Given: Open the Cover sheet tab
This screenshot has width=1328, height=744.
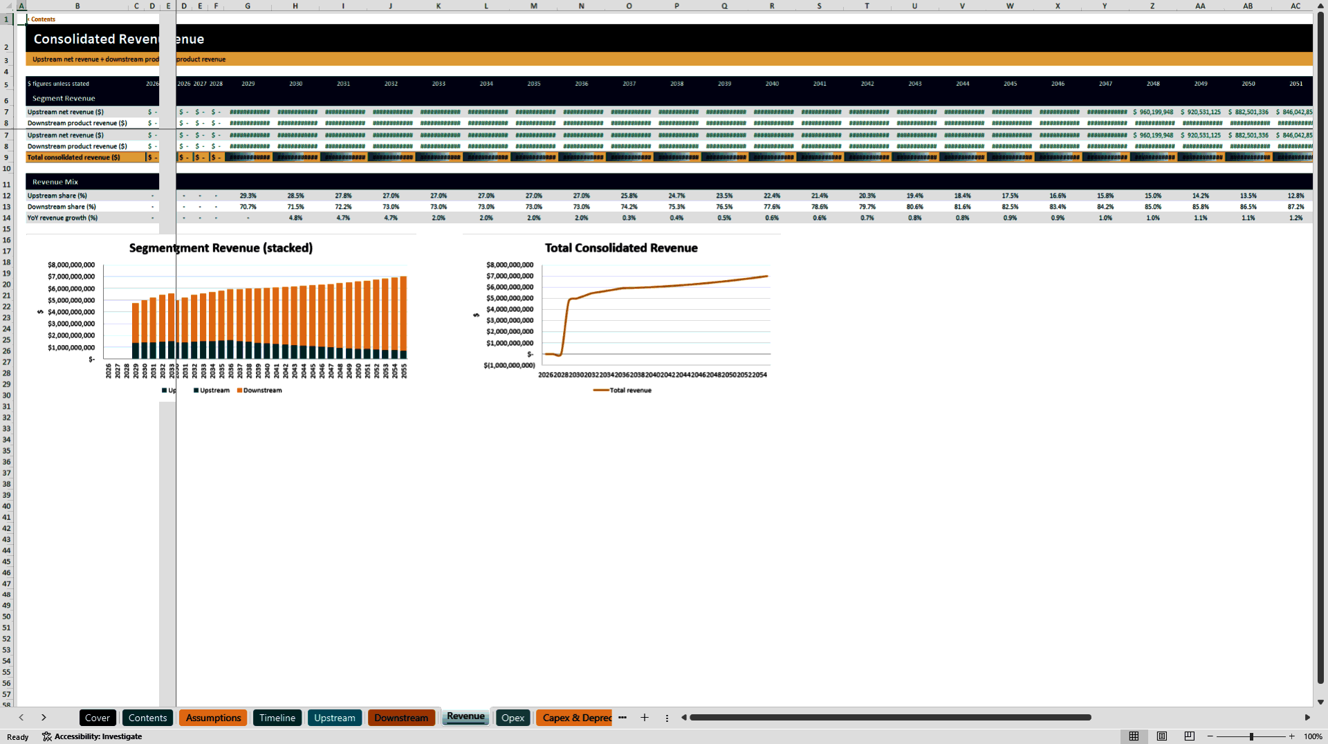Looking at the screenshot, I should [98, 718].
